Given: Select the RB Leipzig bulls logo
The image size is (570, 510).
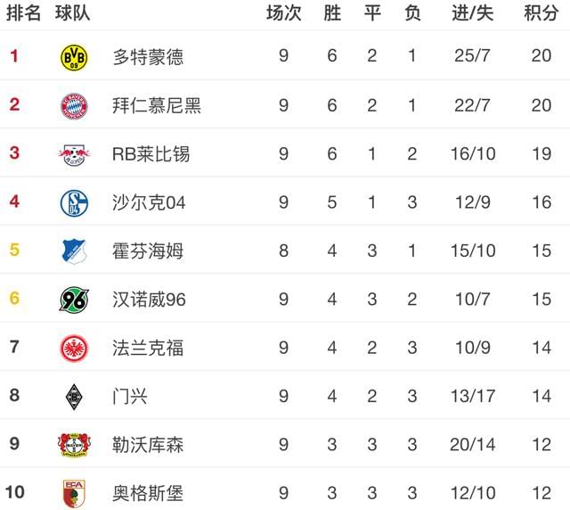Looking at the screenshot, I should 74,154.
